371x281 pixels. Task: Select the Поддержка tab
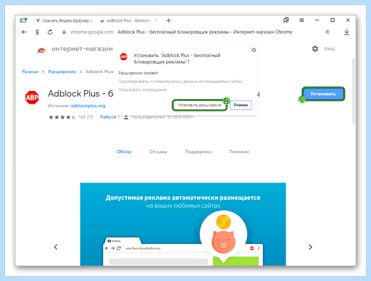point(198,152)
